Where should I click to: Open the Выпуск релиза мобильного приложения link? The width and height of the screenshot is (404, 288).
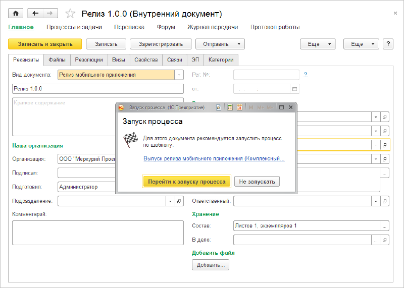(214, 158)
